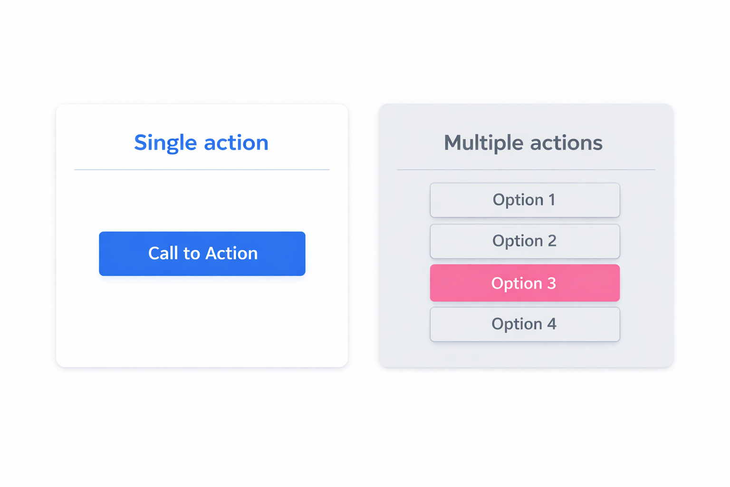The width and height of the screenshot is (730, 487).
Task: Click the Multiple actions heading
Action: coord(523,143)
